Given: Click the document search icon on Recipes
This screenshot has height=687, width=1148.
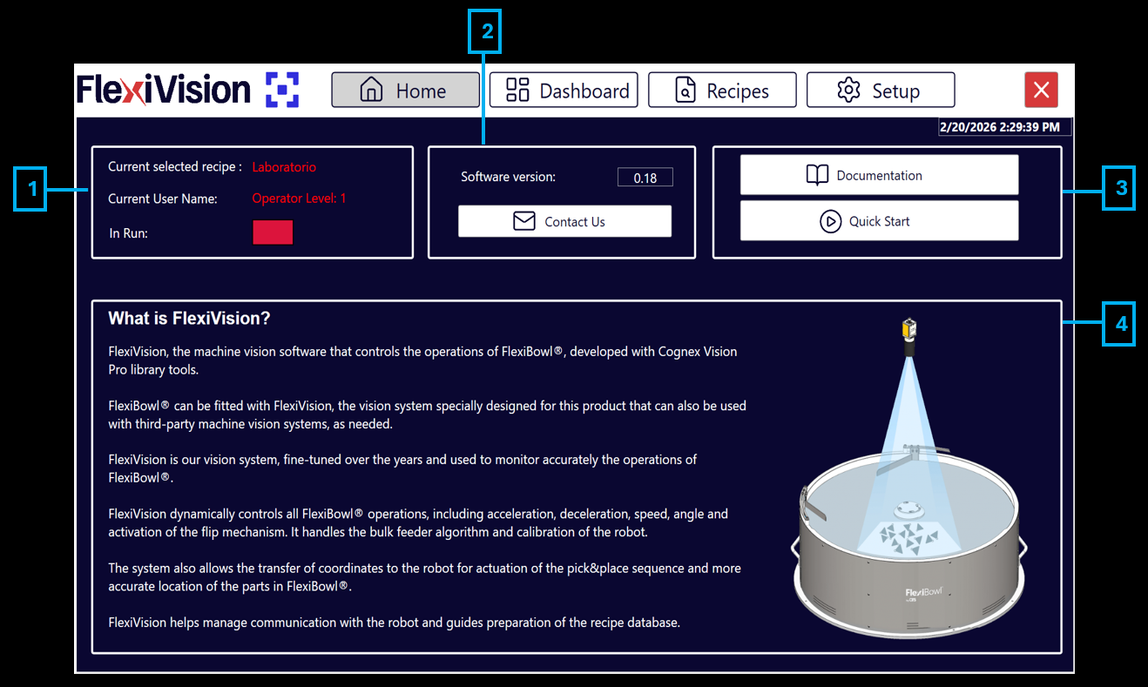Looking at the screenshot, I should tap(685, 90).
